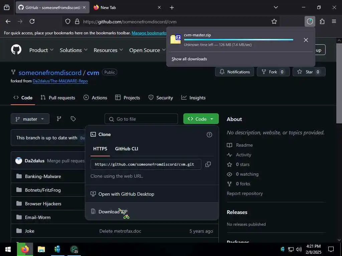
Task: Click the cvm-master.zip file icon
Action: (x=176, y=39)
